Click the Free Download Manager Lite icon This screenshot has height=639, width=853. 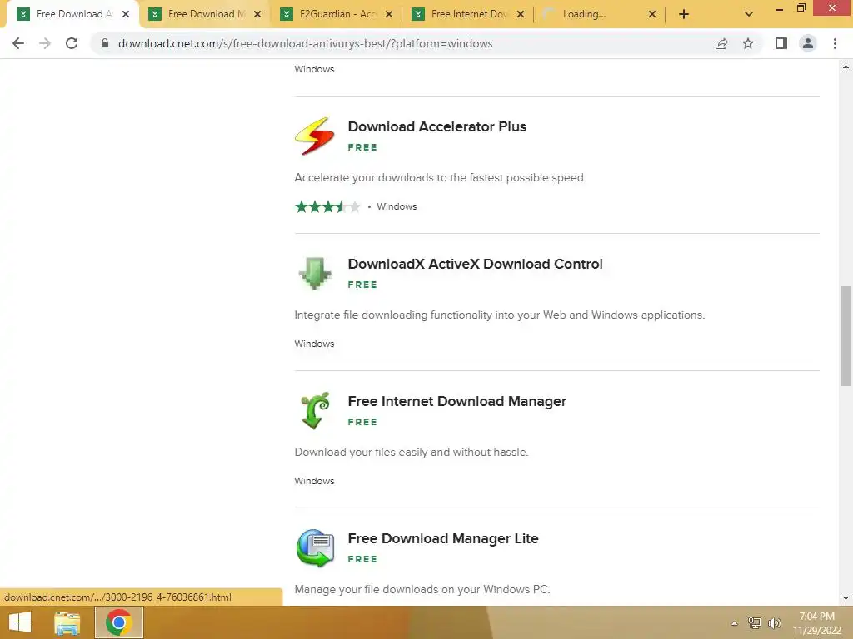315,548
